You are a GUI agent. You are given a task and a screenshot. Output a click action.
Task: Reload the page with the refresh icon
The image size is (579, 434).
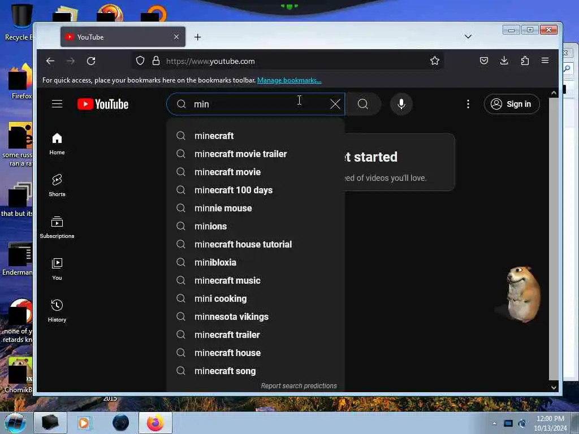(x=91, y=61)
